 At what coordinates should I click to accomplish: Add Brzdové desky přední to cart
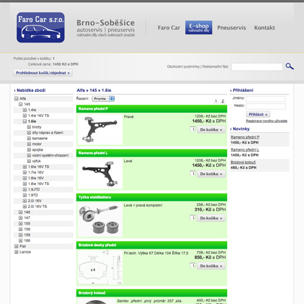(211, 266)
